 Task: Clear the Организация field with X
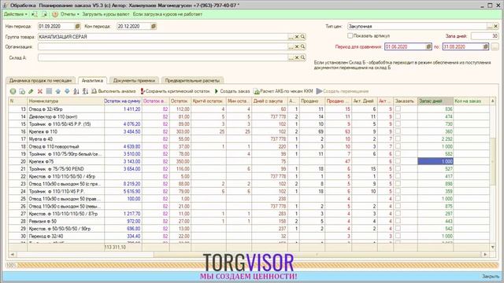(x=297, y=47)
